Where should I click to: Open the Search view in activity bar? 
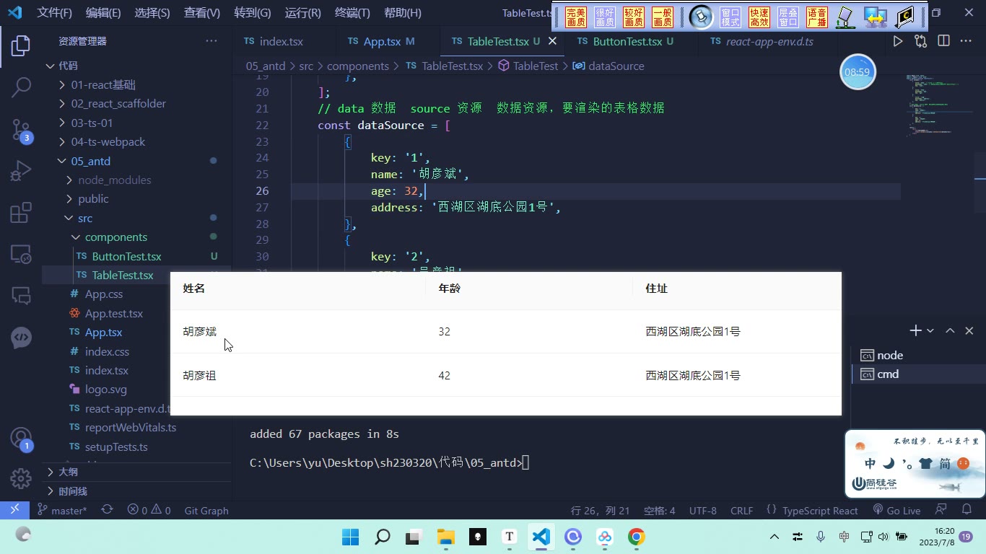[21, 87]
